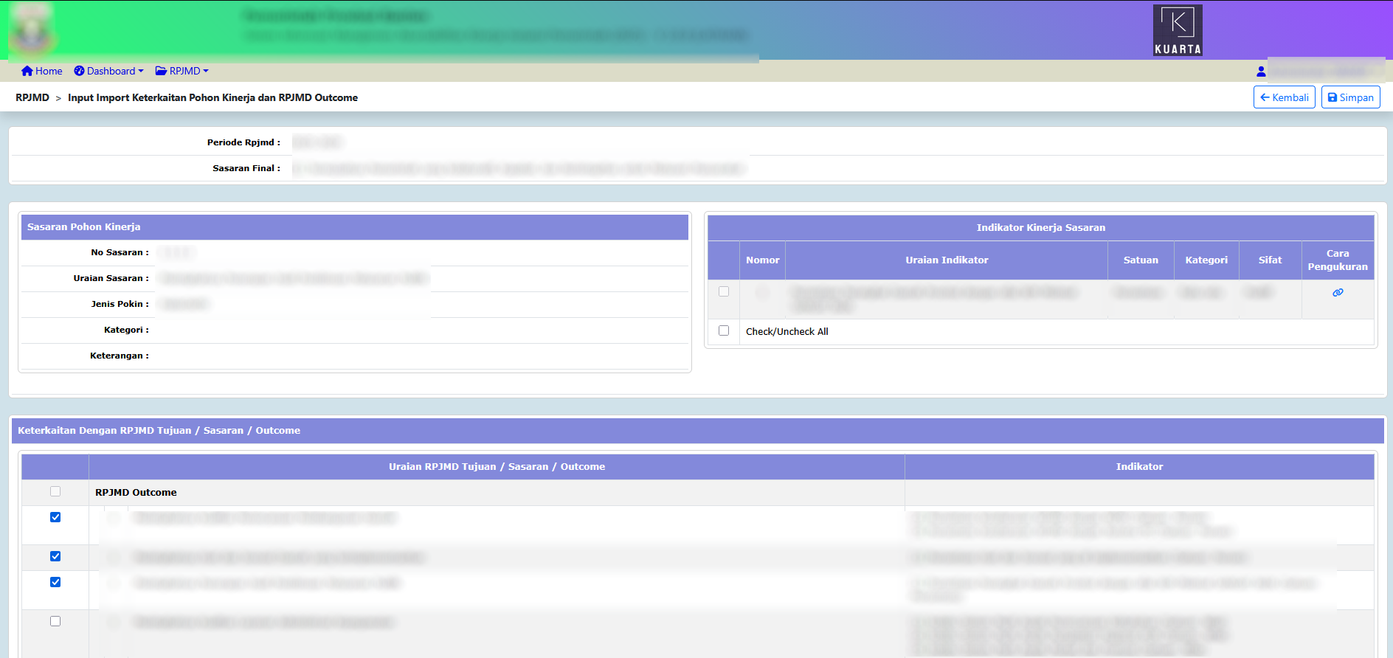Toggle the Check/Uncheck All checkbox
Screen dimensions: 1393x658
(x=724, y=331)
